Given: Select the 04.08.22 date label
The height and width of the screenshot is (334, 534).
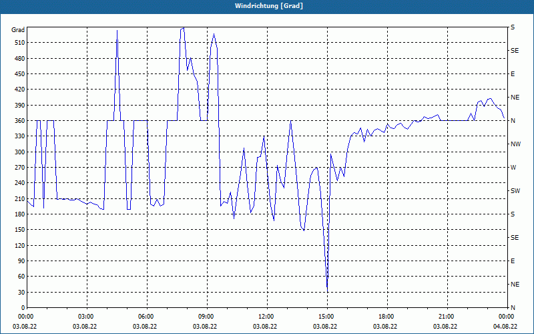Looking at the screenshot, I should [x=505, y=326].
